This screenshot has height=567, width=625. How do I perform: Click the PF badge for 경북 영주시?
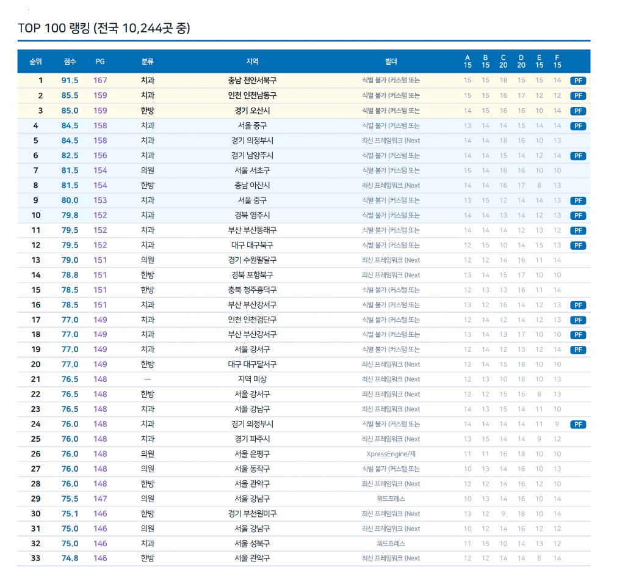click(x=578, y=216)
